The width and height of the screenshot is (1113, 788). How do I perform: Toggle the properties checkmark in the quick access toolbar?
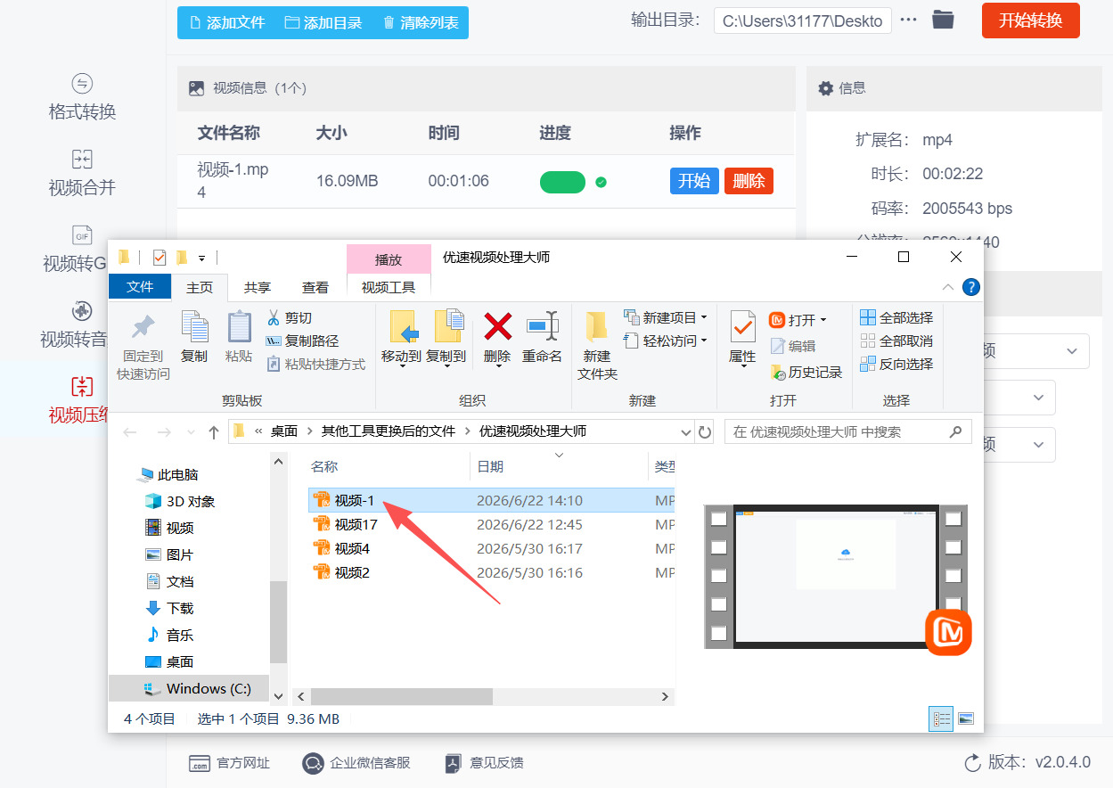[x=160, y=258]
